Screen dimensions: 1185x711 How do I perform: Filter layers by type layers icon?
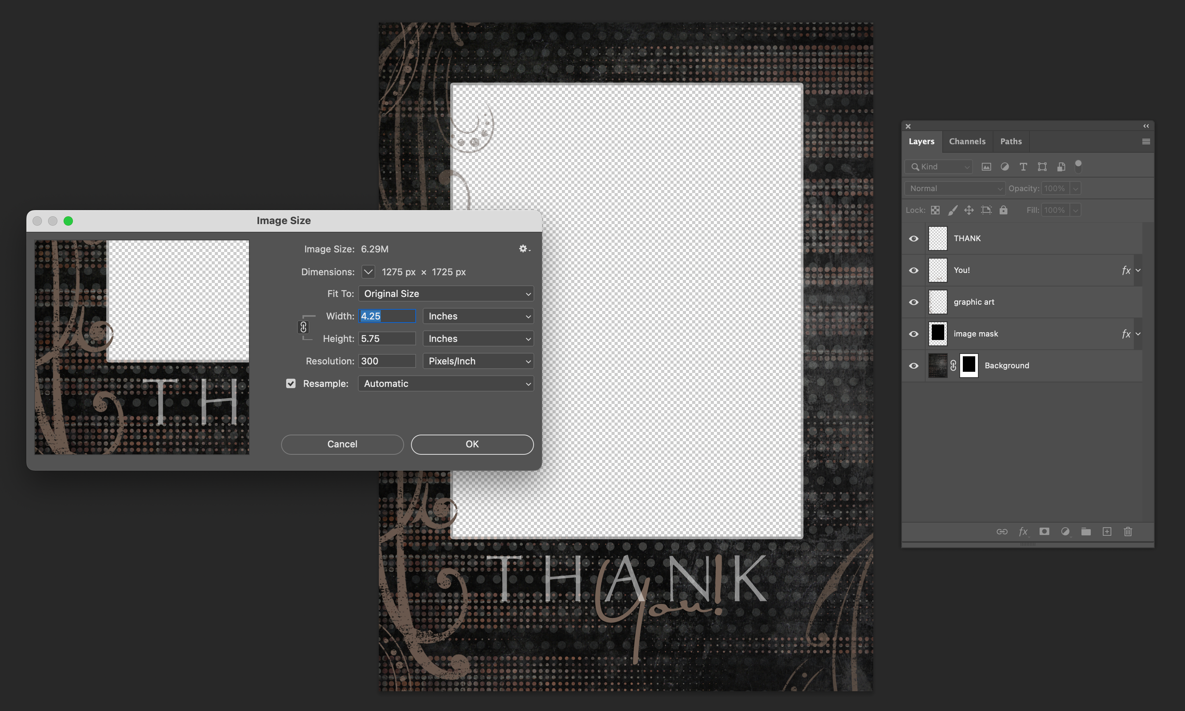[1023, 167]
